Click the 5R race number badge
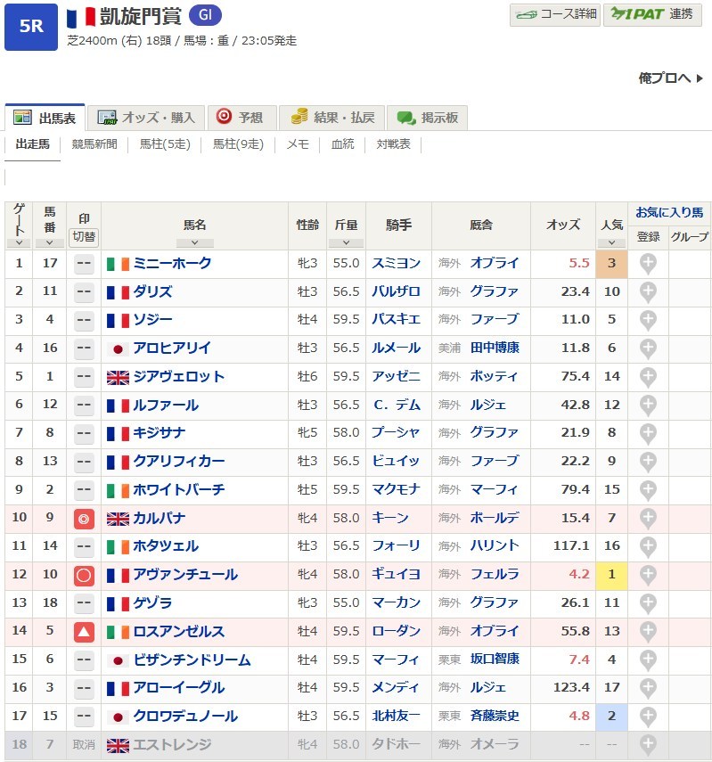This screenshot has width=712, height=762. pyautogui.click(x=31, y=26)
